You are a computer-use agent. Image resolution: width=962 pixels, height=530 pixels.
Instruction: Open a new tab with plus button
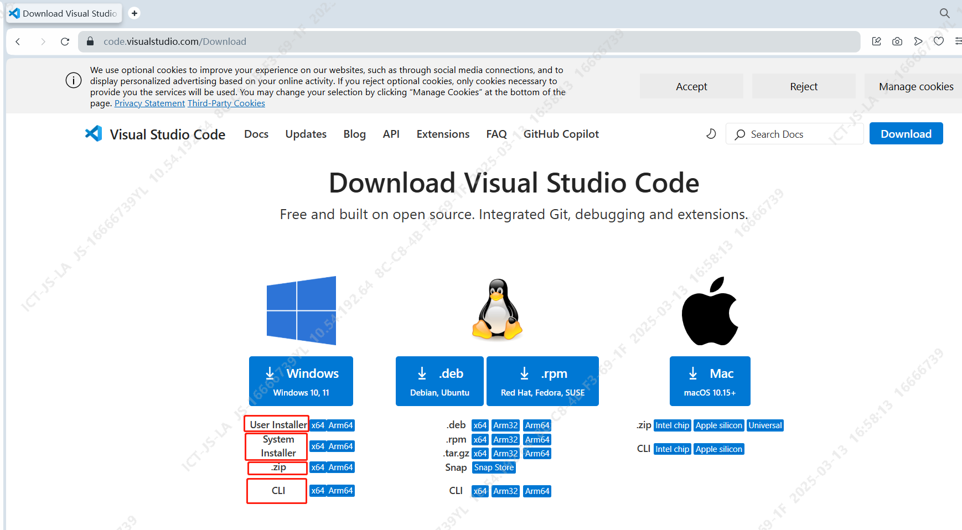point(134,13)
